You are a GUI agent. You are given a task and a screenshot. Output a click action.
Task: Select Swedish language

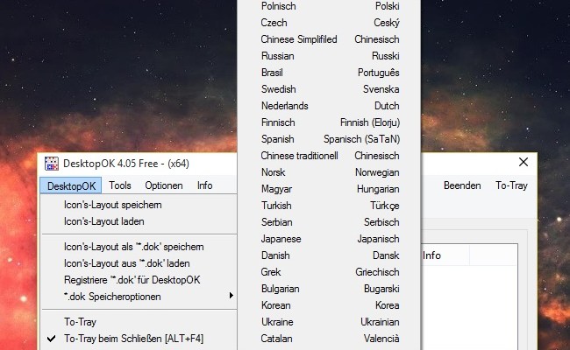point(330,89)
